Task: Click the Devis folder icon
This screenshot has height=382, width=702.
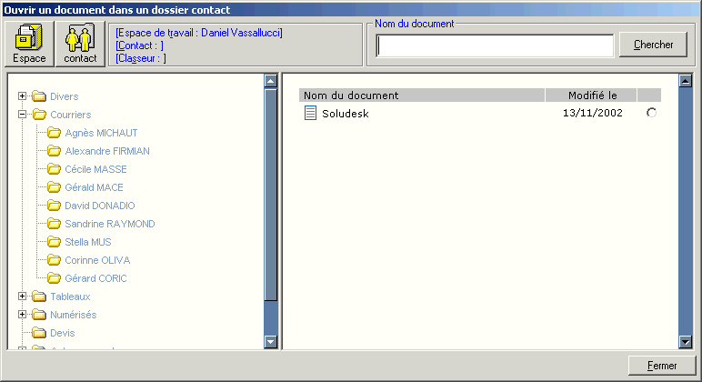Action: 39,333
